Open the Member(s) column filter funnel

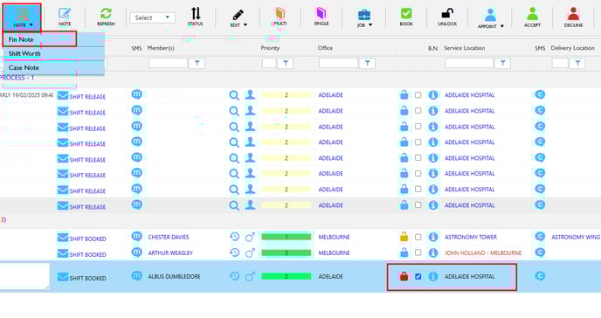[x=197, y=63]
